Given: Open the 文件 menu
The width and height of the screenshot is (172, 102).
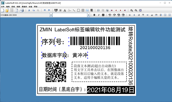Looking at the screenshot, I should (3, 7).
